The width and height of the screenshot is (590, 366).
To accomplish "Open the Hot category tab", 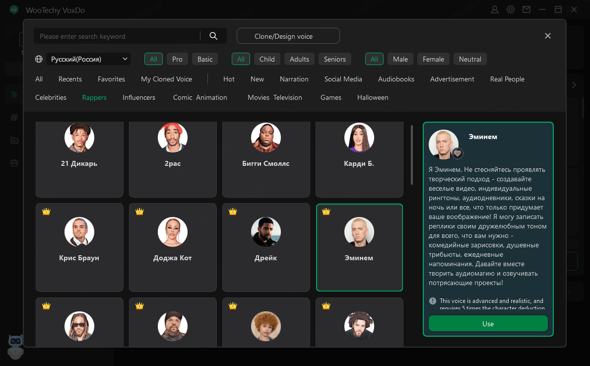I will coord(229,79).
